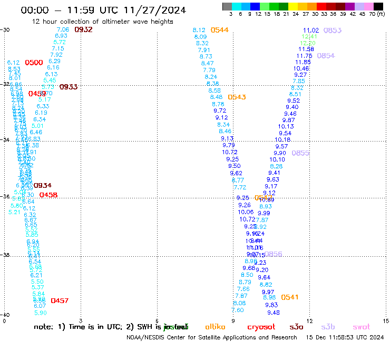Select the s3a time label '0933'
The height and width of the screenshot is (342, 390).
tap(69, 87)
